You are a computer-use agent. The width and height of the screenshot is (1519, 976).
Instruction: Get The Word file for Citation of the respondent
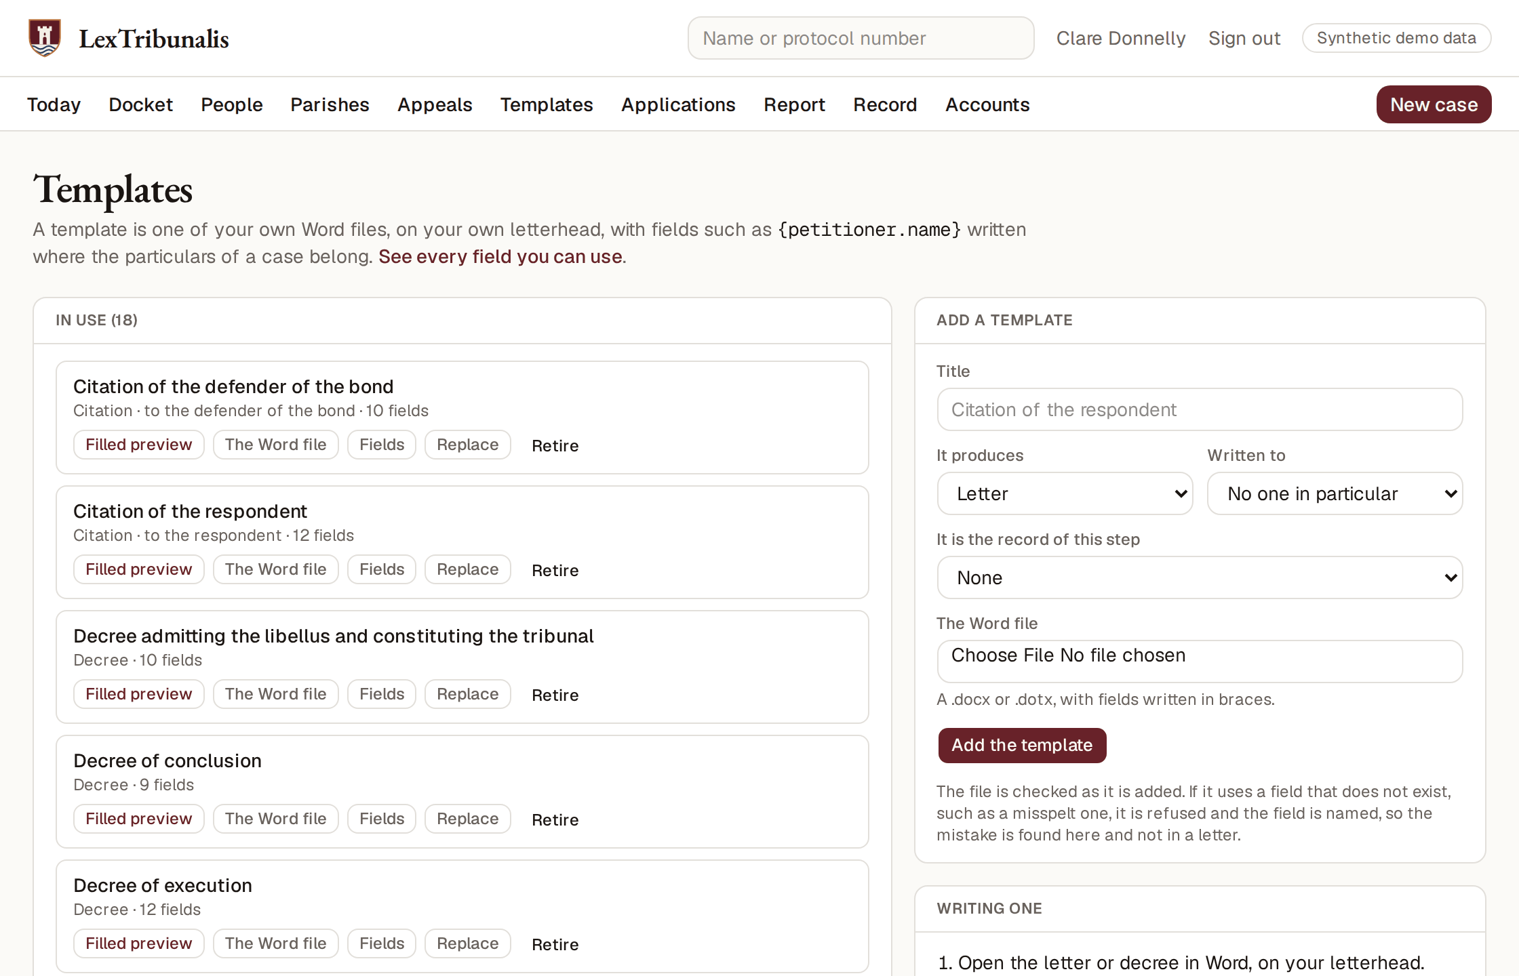coord(275,569)
